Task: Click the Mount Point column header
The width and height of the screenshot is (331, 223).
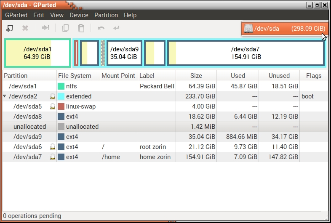Action: tap(118, 76)
